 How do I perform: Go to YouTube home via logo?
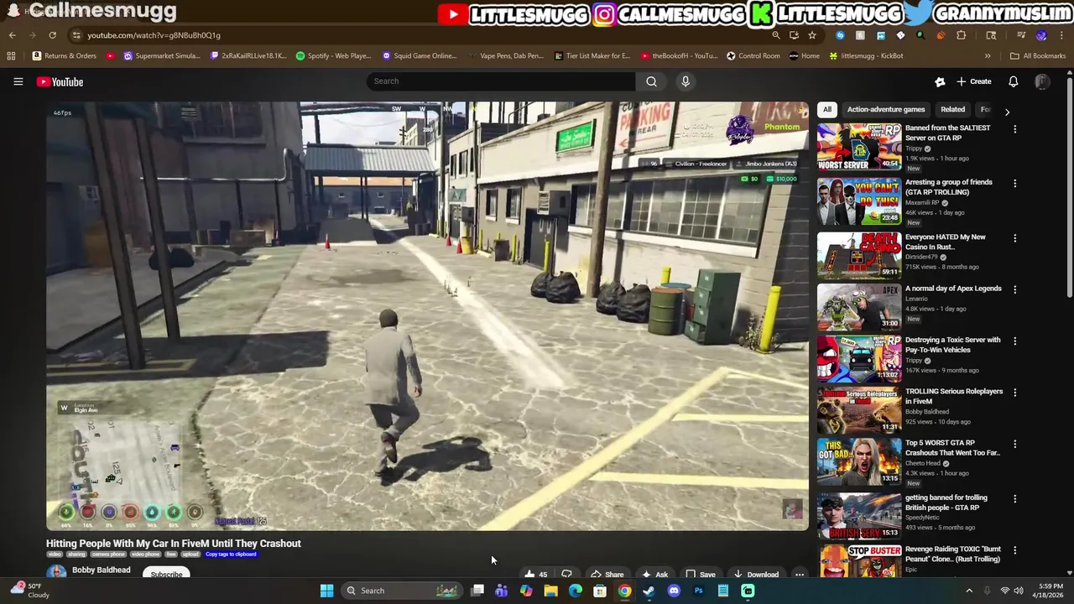[x=60, y=81]
